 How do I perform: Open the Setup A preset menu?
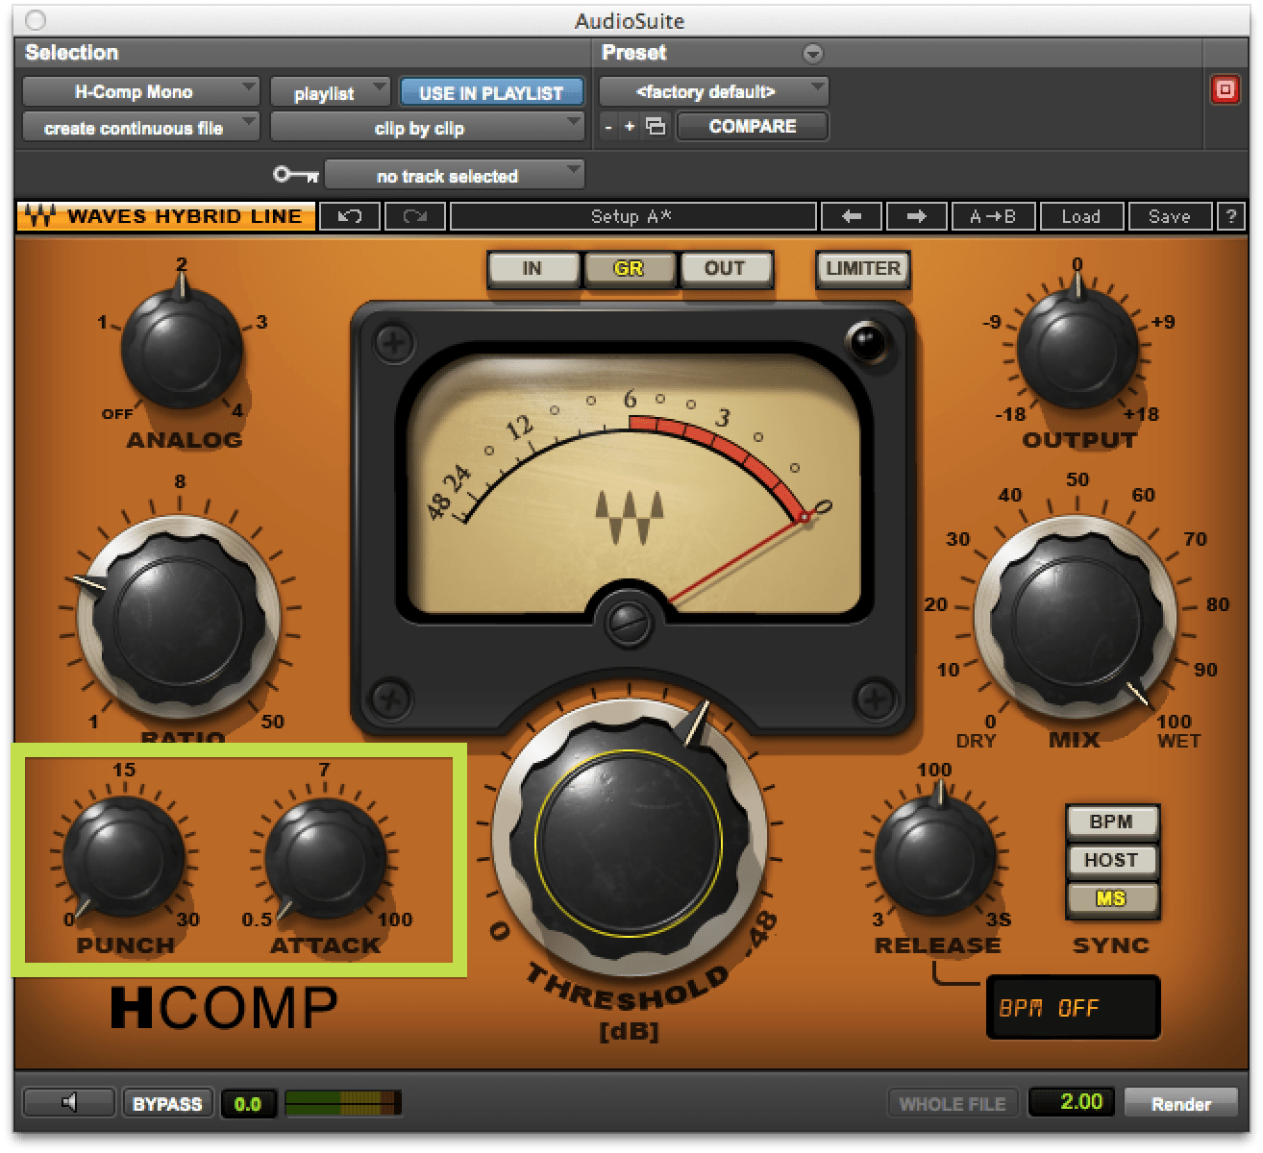632,216
